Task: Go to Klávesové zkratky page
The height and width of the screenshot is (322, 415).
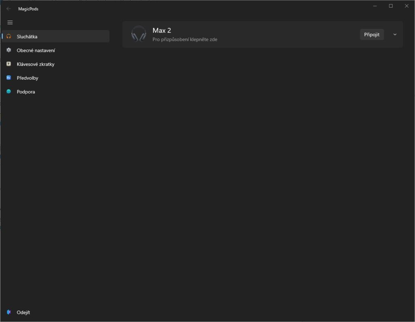Action: 56,64
